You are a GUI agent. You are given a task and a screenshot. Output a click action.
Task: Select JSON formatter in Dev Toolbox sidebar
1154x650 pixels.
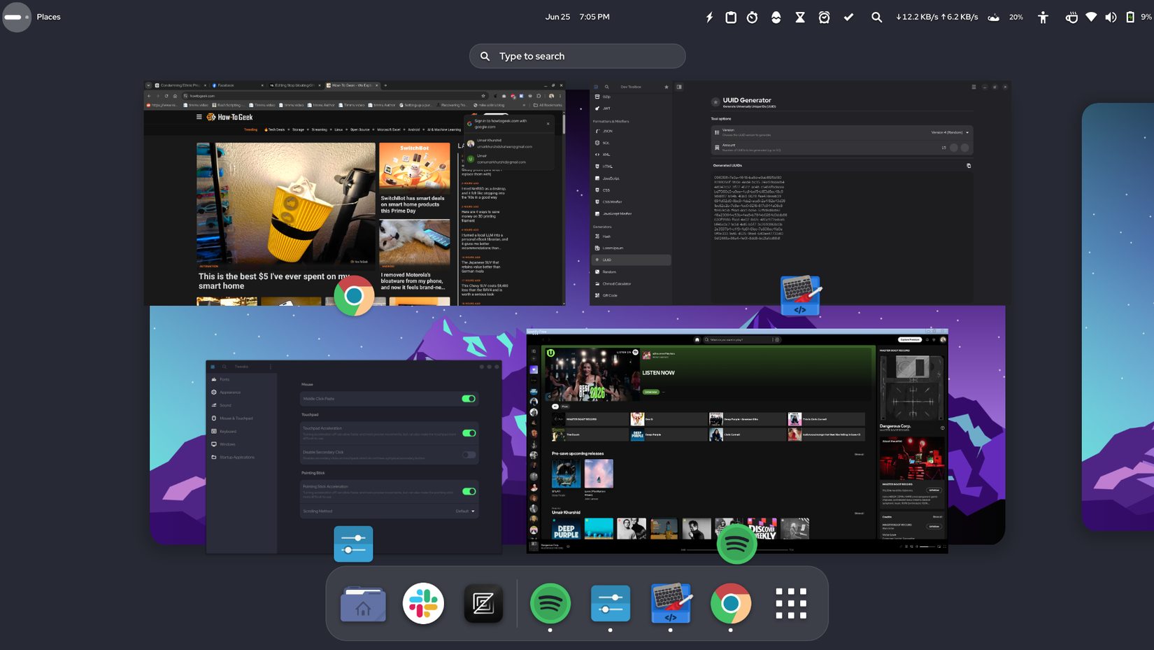pyautogui.click(x=632, y=131)
